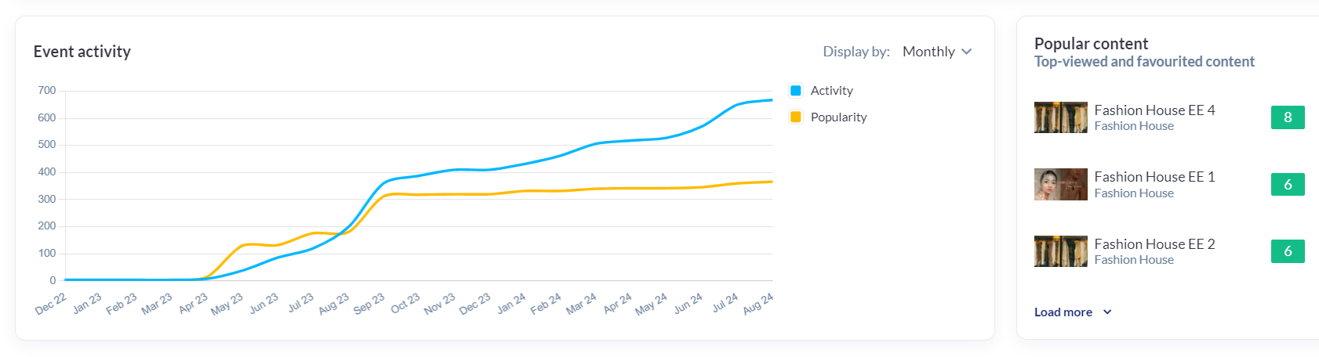The width and height of the screenshot is (1319, 357).
Task: Open the Fashion House EE 2 thumbnail
Action: 1060,251
